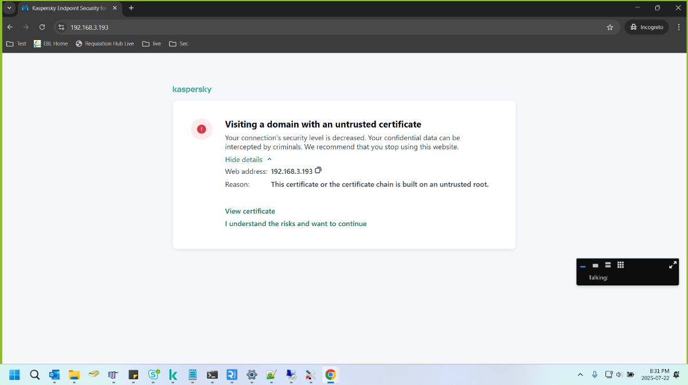Launch Skype from the taskbar
688x385 pixels.
click(x=154, y=375)
